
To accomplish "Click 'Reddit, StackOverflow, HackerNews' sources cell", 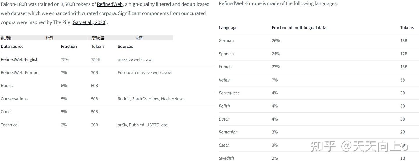I will click(151, 99).
